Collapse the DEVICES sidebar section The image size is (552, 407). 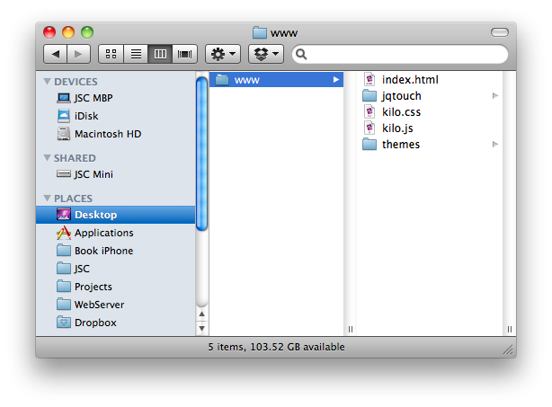tap(47, 82)
